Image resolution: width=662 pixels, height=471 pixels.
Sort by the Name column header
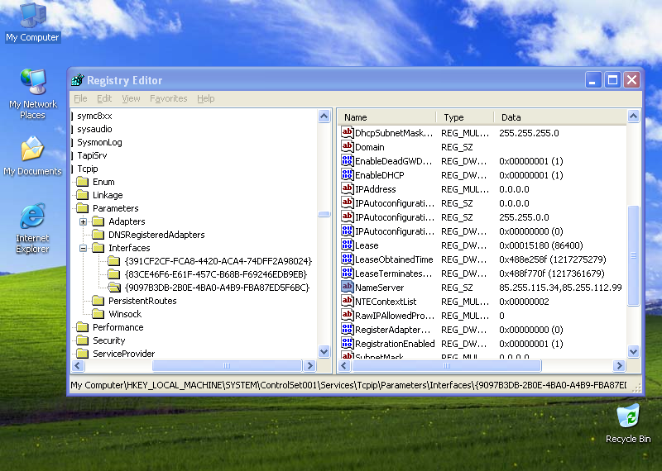coord(387,117)
